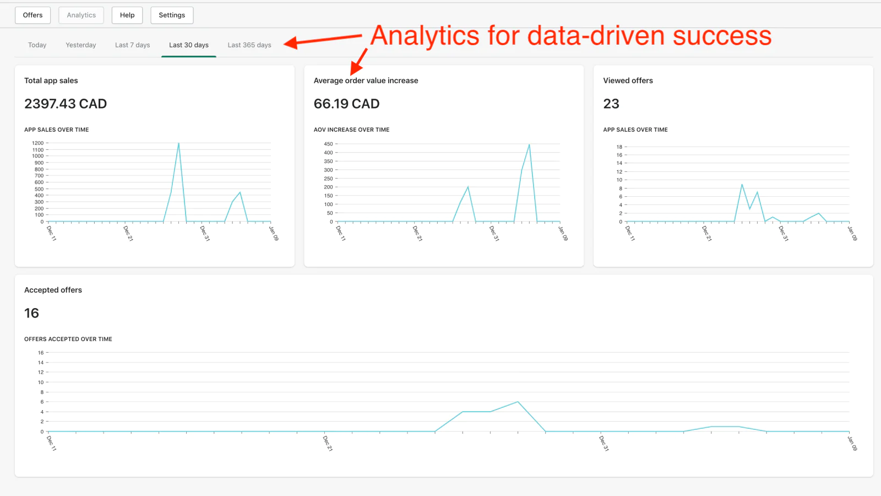Viewport: 881px width, 496px height.
Task: Click the peak of the accepted offers line
Action: (x=518, y=402)
